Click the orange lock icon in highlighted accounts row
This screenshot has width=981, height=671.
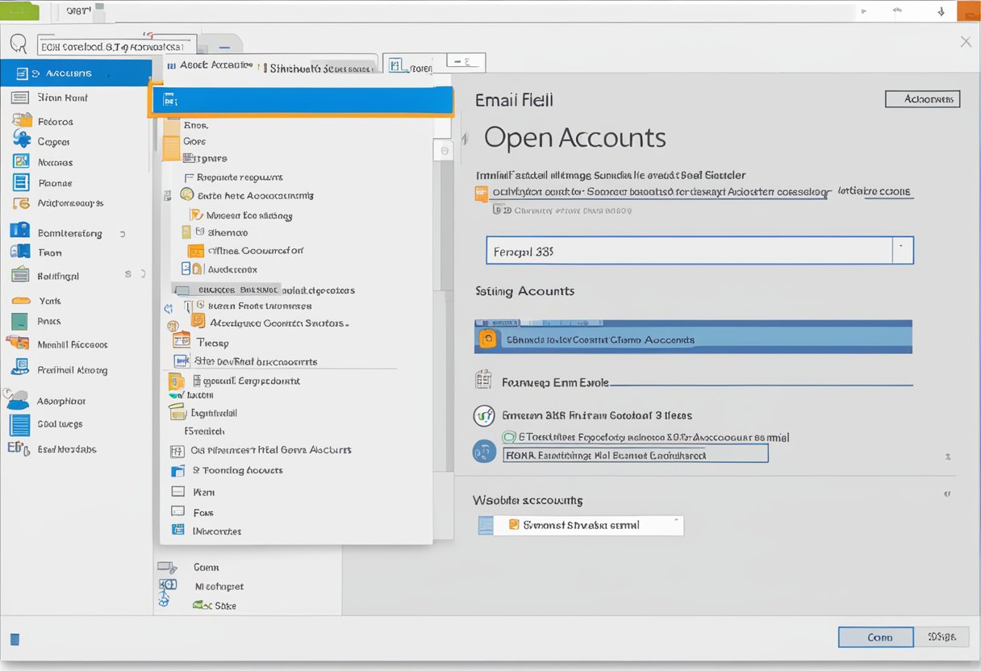coord(487,340)
